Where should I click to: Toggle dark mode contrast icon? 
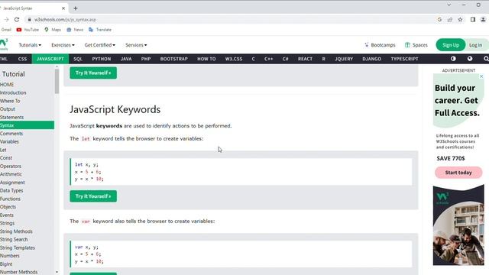tap(453, 59)
